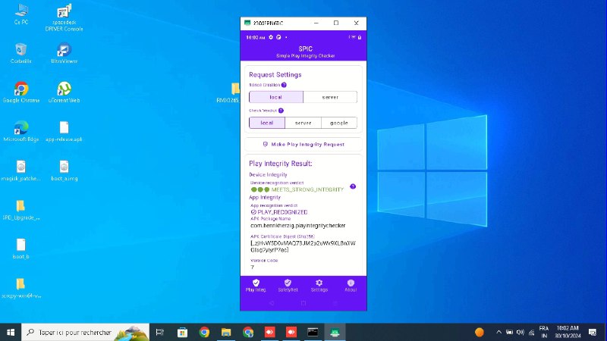The image size is (607, 341).
Task: Launch UltraViewer from the desktop
Action: coord(64,53)
